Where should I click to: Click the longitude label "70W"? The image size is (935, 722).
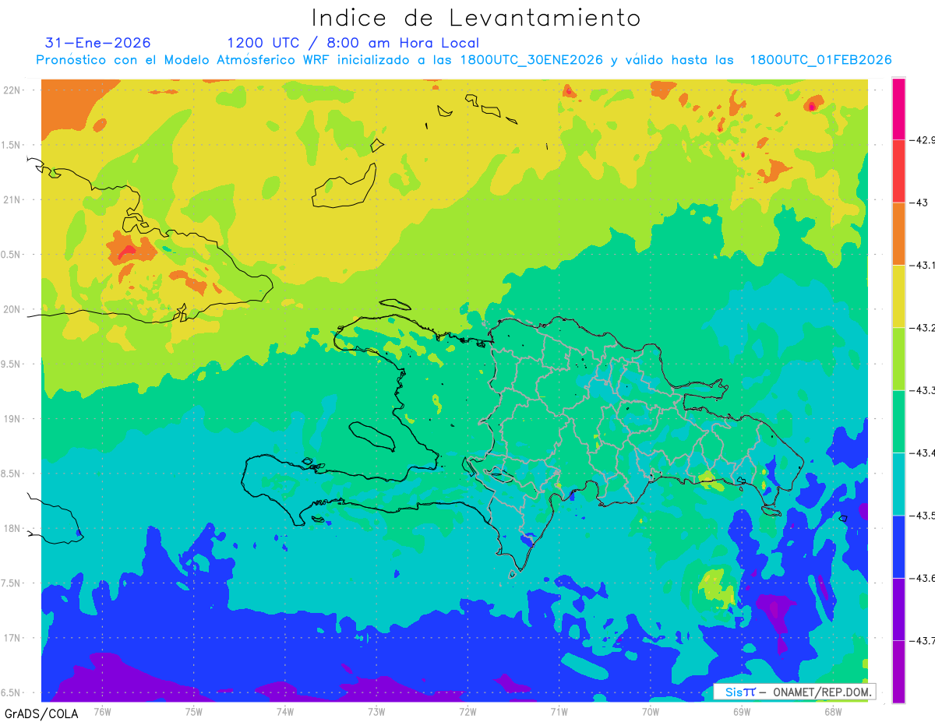point(651,711)
